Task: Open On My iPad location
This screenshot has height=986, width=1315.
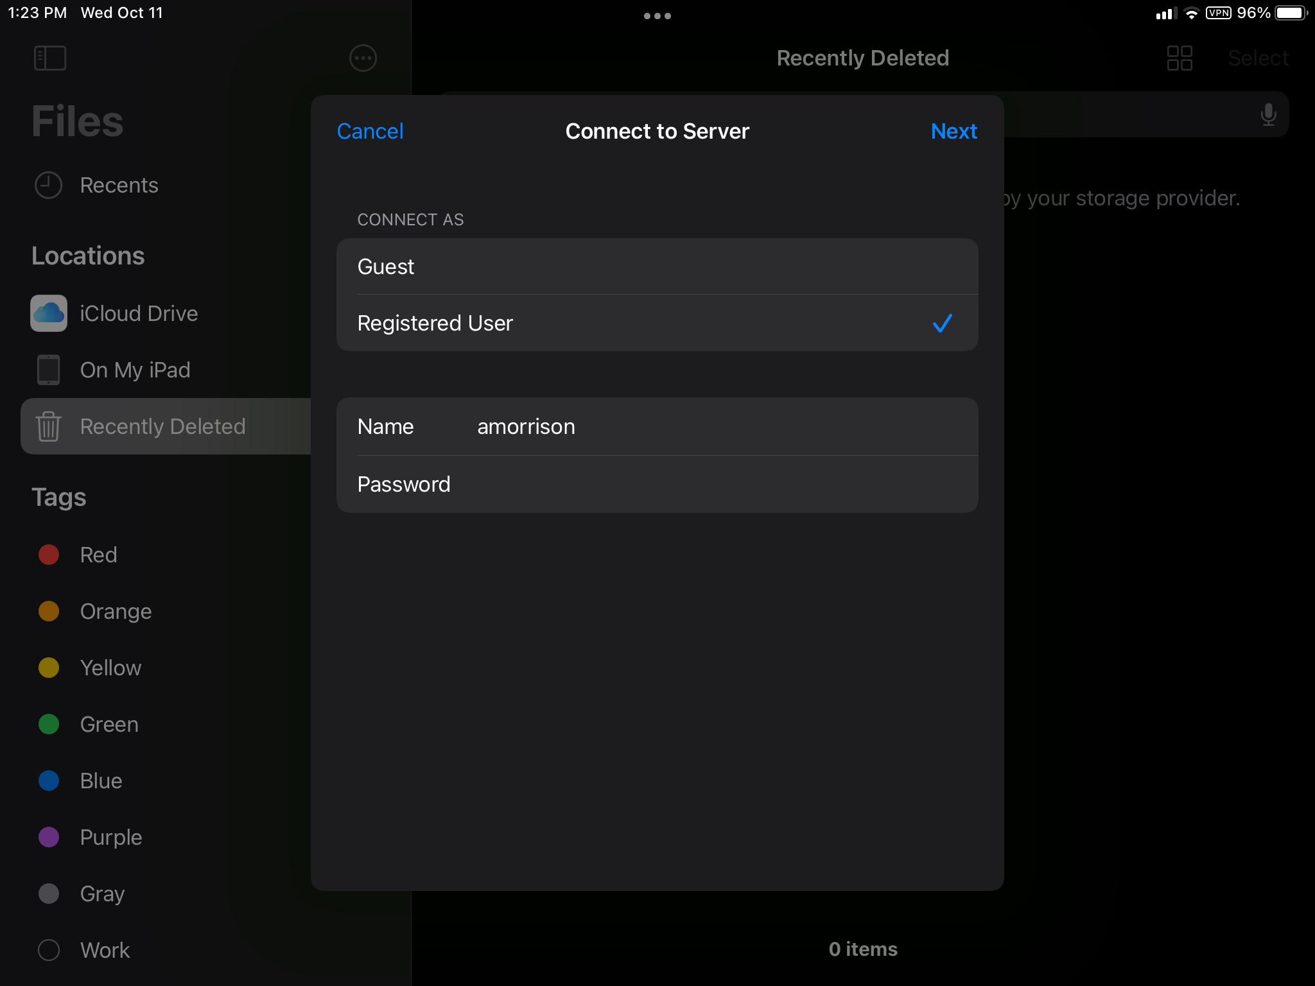Action: click(x=134, y=370)
